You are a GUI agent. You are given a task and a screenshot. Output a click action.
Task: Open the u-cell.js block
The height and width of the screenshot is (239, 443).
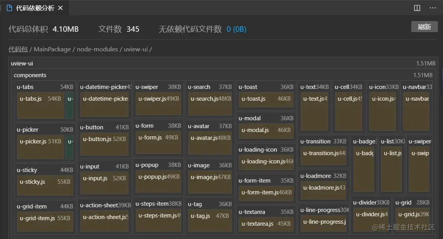[349, 112]
